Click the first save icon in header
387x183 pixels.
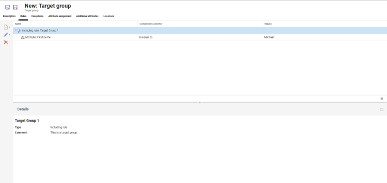(7, 7)
